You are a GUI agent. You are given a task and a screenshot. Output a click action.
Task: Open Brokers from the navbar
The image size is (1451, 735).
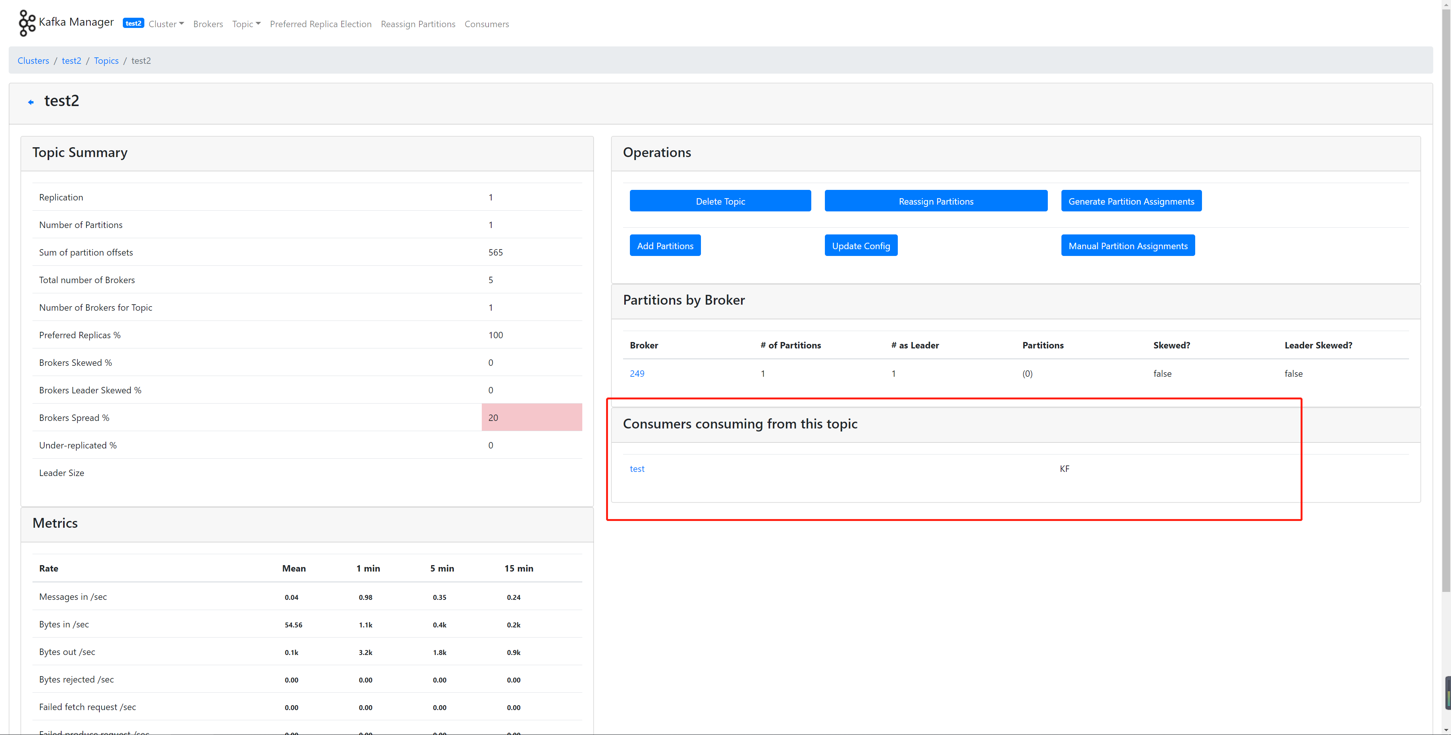(x=208, y=24)
